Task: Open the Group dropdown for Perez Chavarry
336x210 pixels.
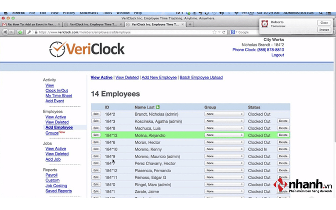Action: tap(224, 163)
